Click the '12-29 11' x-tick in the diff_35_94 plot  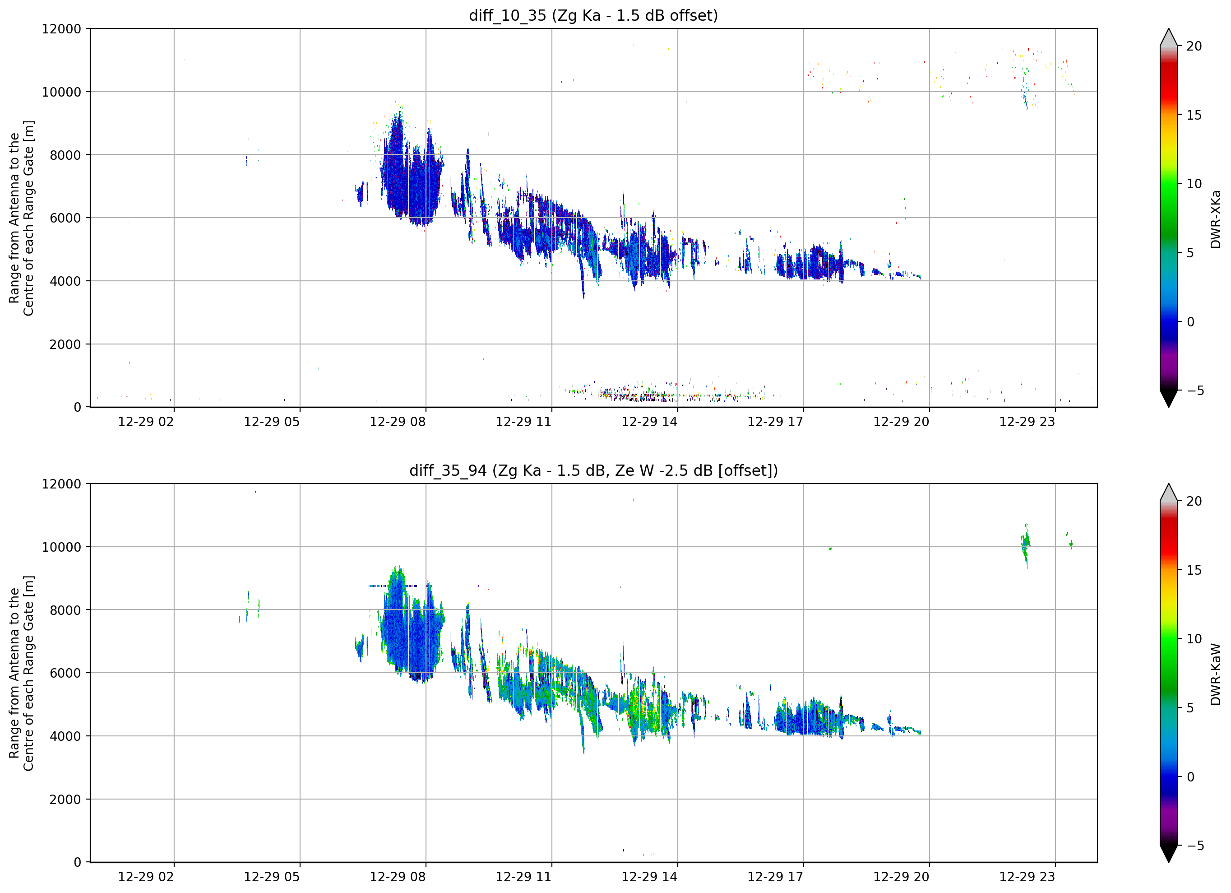[x=524, y=877]
